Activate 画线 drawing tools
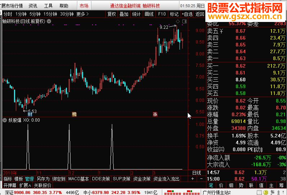The height and width of the screenshot is (195, 287). tap(149, 14)
